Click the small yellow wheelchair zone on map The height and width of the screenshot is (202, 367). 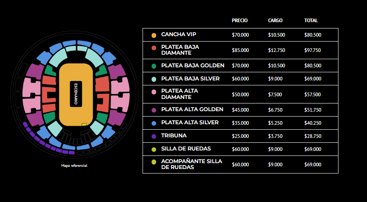[x=84, y=124]
